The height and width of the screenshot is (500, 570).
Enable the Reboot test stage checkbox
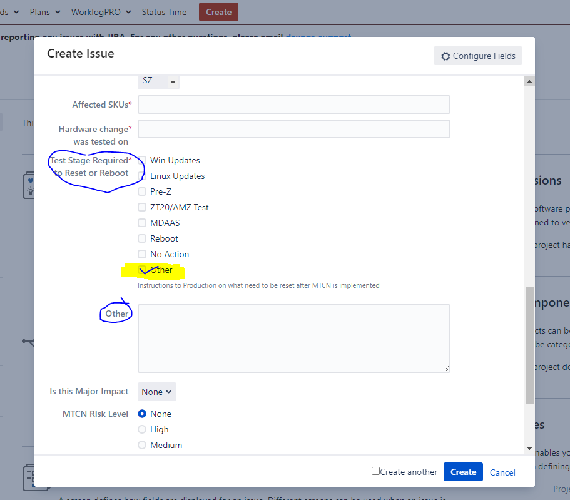[x=141, y=238]
